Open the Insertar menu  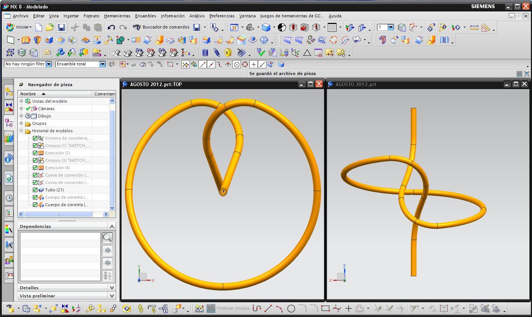71,16
